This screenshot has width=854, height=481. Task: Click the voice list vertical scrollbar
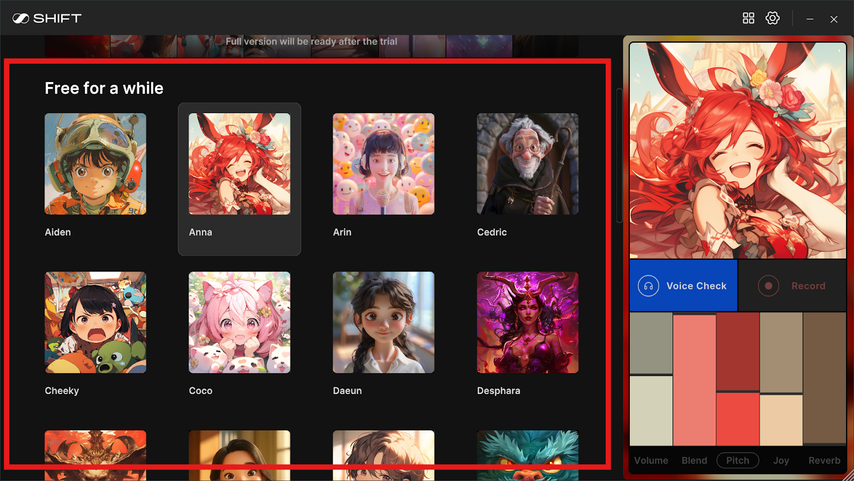619,155
